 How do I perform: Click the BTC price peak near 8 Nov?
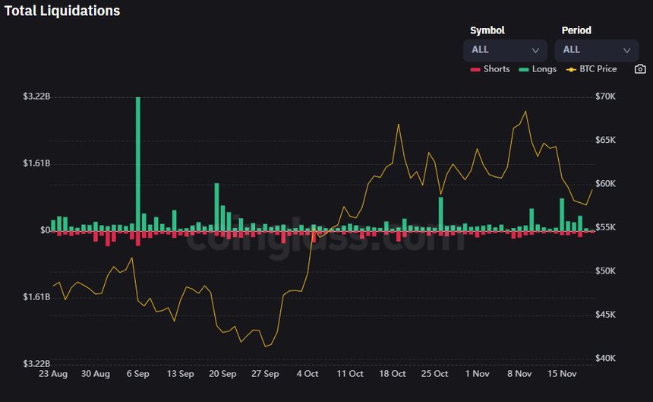pyautogui.click(x=525, y=112)
